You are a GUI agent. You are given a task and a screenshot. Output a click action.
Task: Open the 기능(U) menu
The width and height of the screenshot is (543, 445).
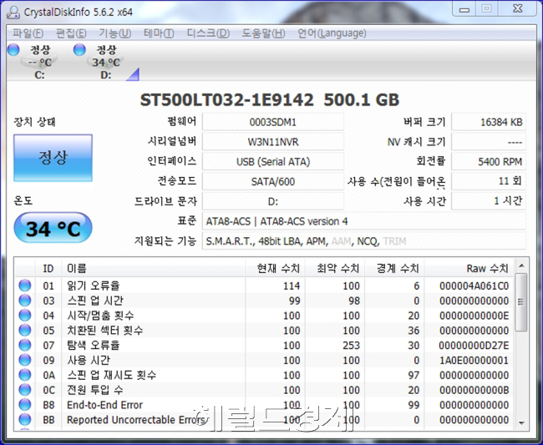(x=114, y=33)
